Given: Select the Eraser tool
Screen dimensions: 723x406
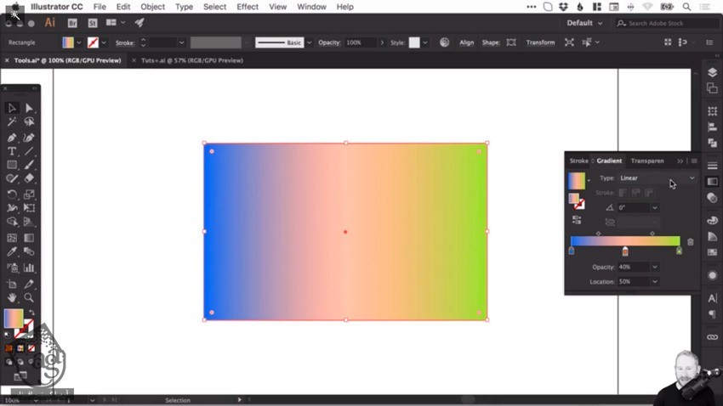Looking at the screenshot, I should pyautogui.click(x=29, y=178).
